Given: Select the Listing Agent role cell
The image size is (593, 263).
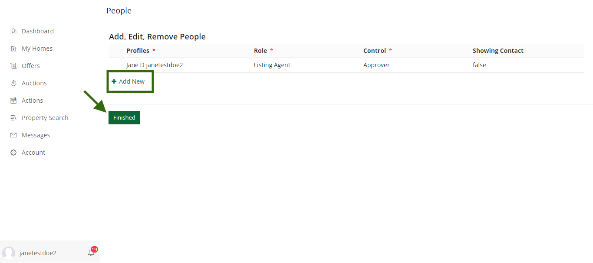Looking at the screenshot, I should 304,65.
